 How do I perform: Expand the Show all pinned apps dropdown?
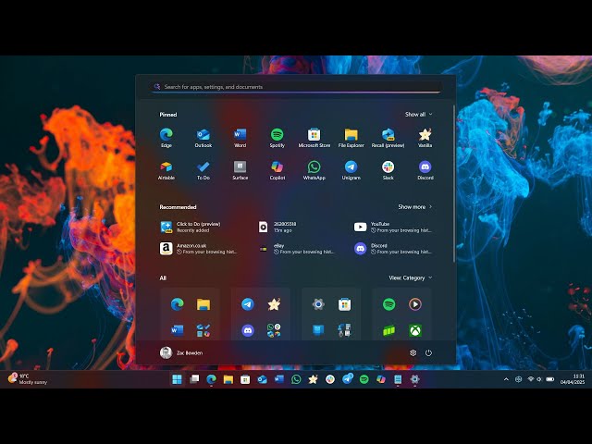coord(419,114)
